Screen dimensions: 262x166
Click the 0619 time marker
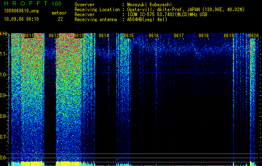point(229,36)
